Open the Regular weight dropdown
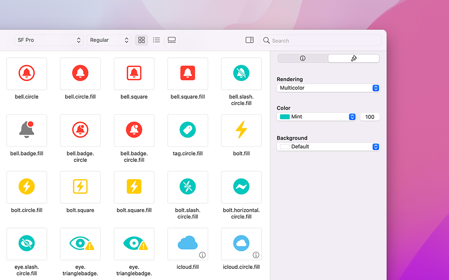 pyautogui.click(x=109, y=40)
